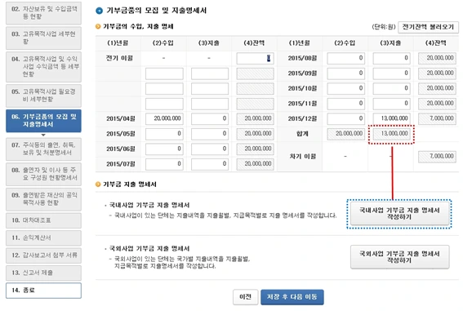Go to step 05 고유목적사업 필요경비 세부현황
This screenshot has height=311, width=463.
click(x=43, y=96)
